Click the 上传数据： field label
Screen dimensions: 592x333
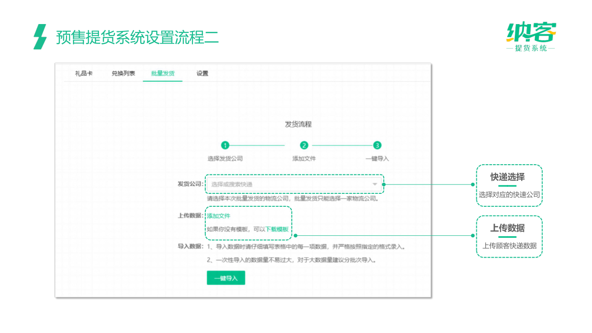pos(191,216)
